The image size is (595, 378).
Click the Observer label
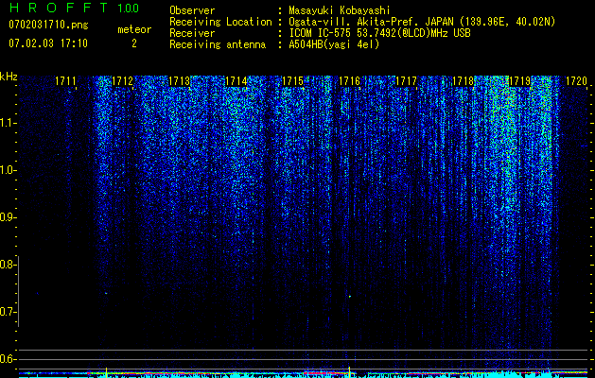coord(192,10)
